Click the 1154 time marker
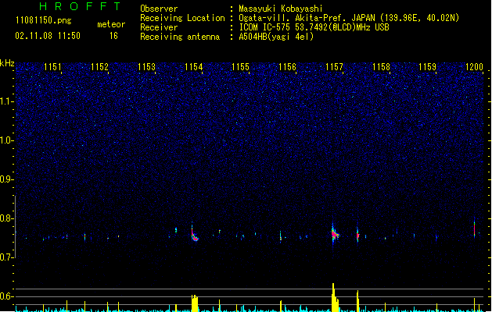This screenshot has width=492, height=312. tap(194, 66)
